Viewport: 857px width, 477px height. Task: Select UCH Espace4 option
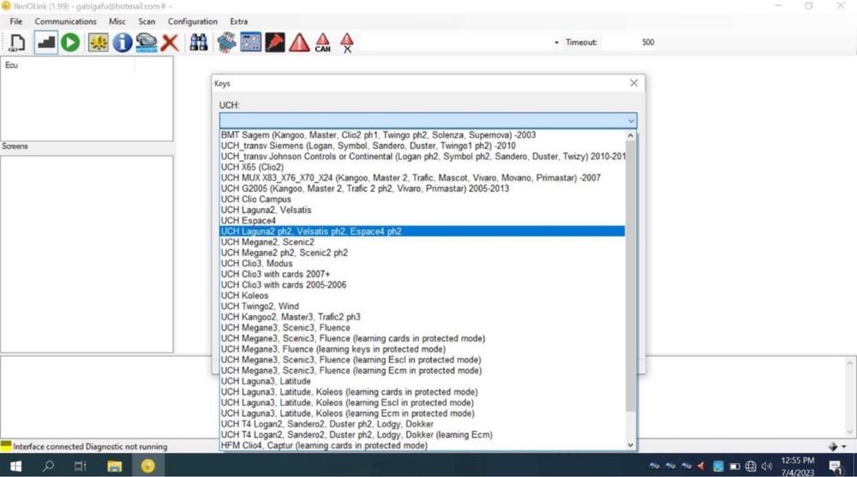(x=422, y=221)
